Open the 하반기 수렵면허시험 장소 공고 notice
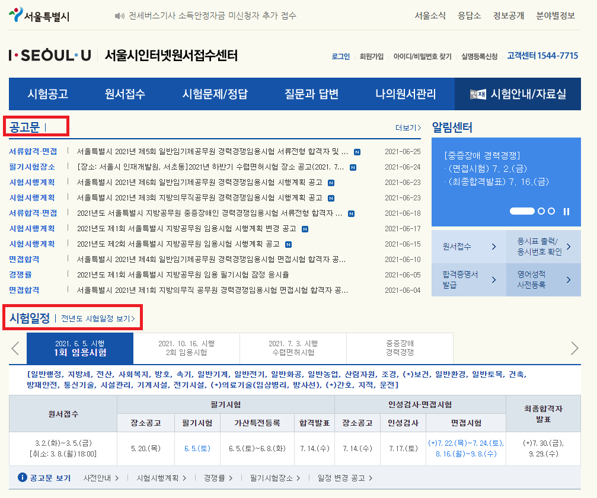 [x=210, y=167]
